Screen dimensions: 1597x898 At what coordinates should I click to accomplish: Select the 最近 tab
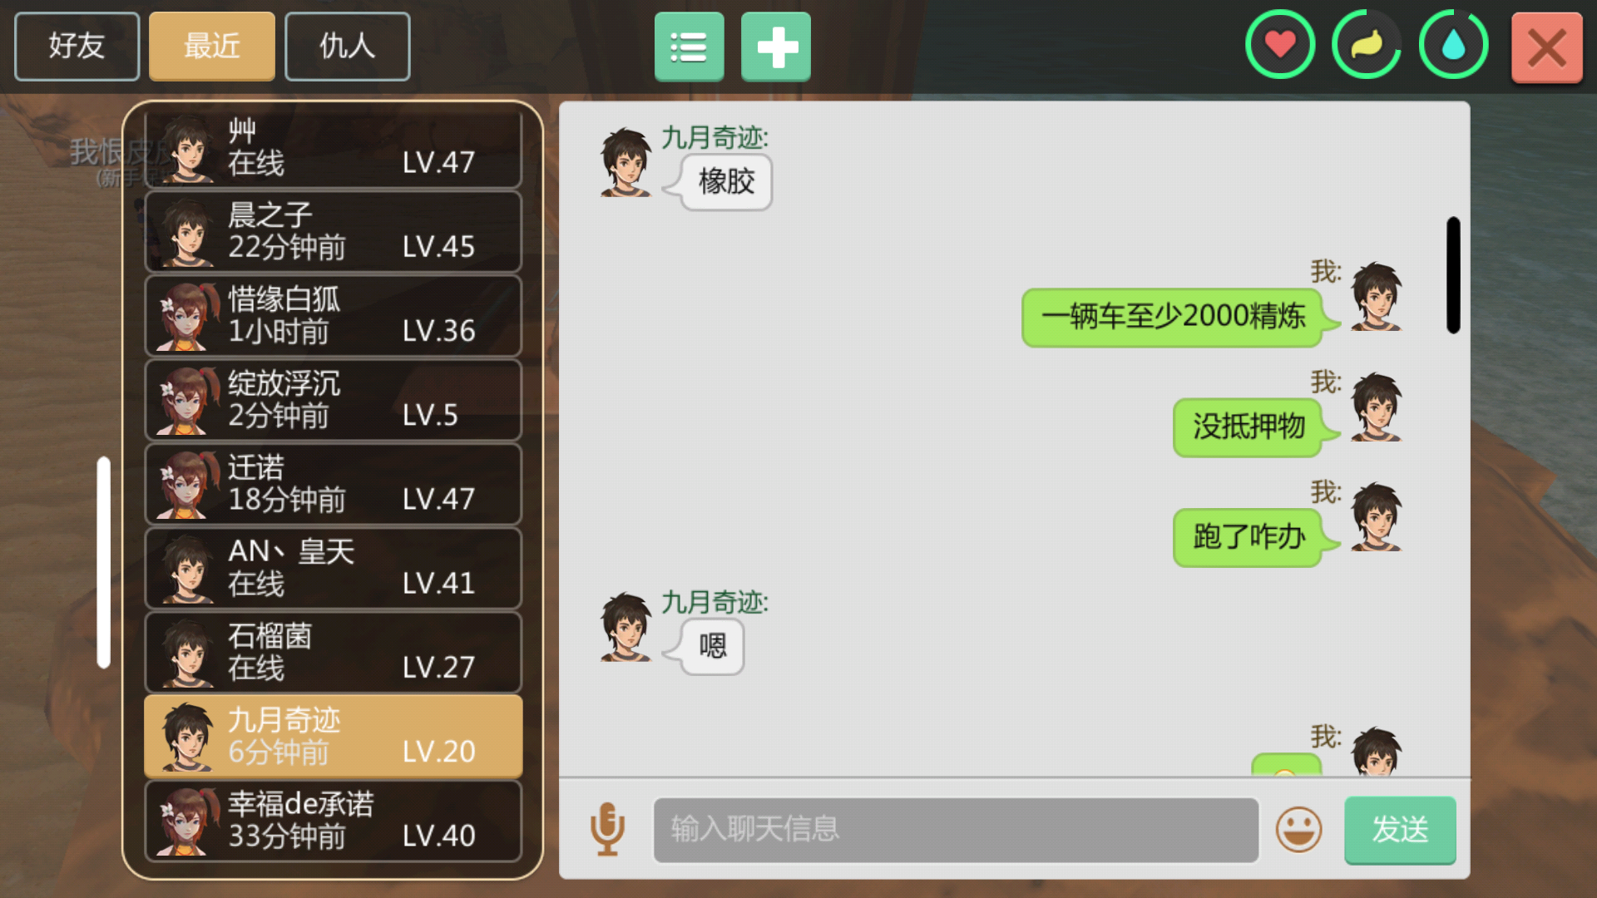[x=212, y=46]
